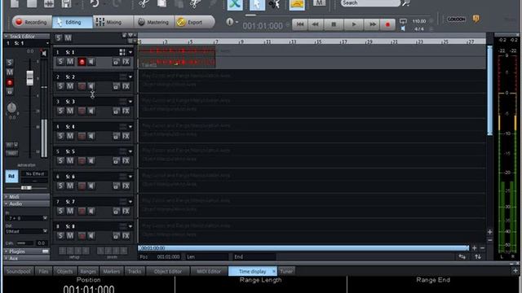Zoom out horizontally with the minus icon
The width and height of the screenshot is (522, 293).
tap(482, 248)
